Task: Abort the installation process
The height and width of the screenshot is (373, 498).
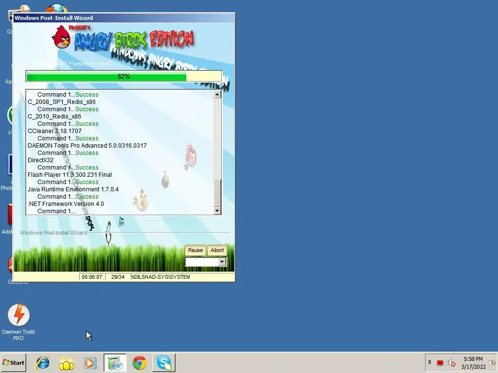Action: (217, 250)
